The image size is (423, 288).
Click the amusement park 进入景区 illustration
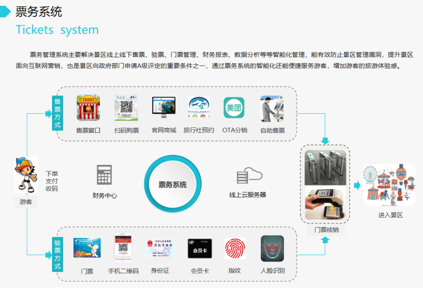(x=389, y=185)
